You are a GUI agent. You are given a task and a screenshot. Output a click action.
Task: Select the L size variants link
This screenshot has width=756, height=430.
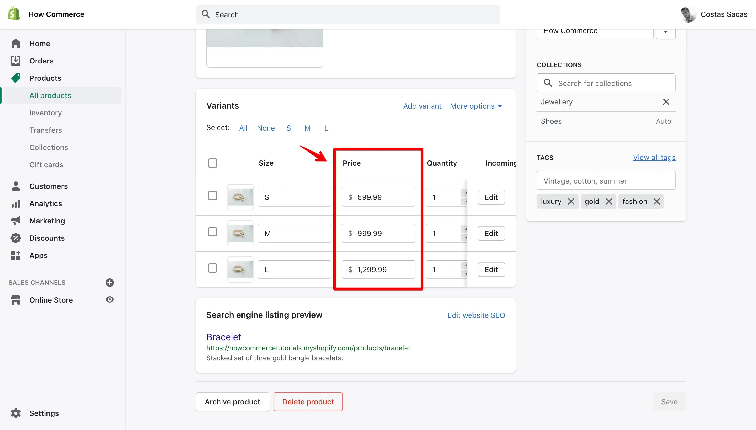coord(326,128)
